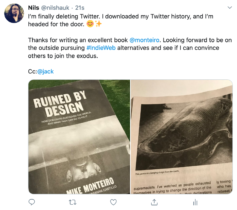237x210 pixels.
Task: Unlike the tweet by clicking the heart
Action: 113,202
